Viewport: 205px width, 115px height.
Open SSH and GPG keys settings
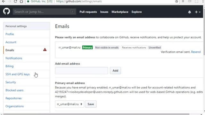27,74
